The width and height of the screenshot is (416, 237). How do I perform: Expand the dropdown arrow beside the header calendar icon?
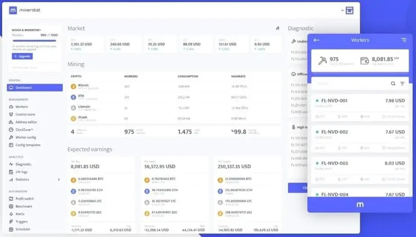[x=342, y=11]
